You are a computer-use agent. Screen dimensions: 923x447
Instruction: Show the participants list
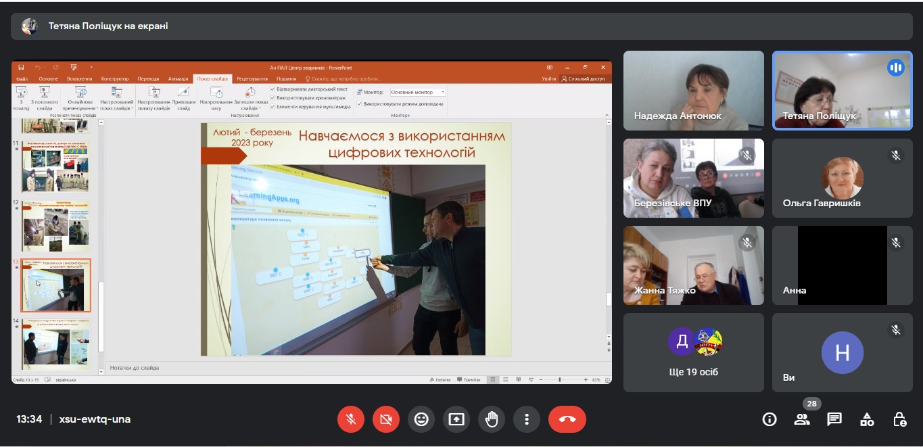tap(802, 419)
